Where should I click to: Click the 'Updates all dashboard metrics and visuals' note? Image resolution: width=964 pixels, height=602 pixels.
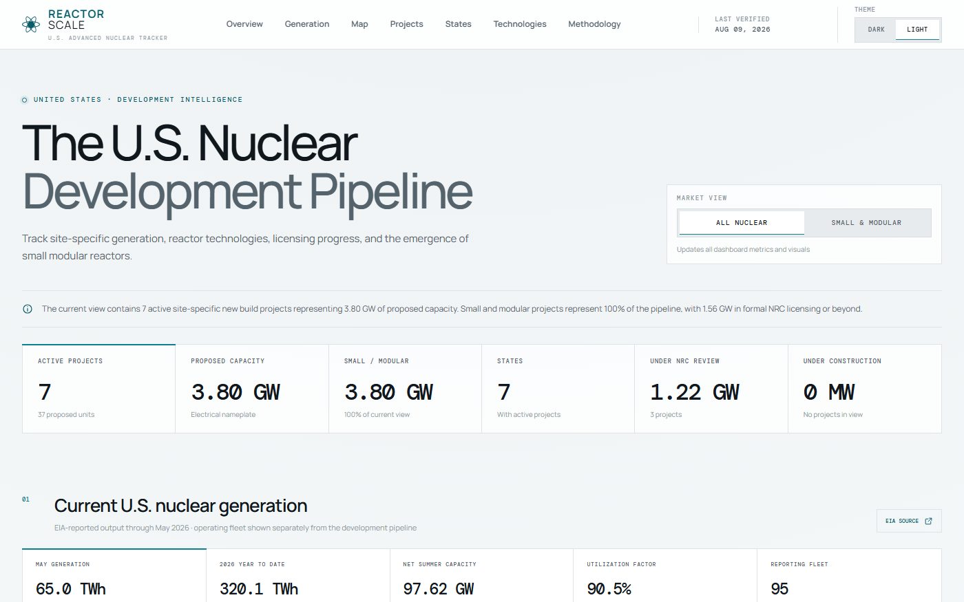pyautogui.click(x=743, y=250)
